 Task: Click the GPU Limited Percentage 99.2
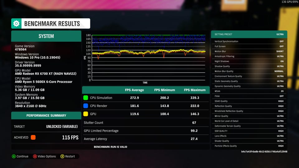point(194,131)
